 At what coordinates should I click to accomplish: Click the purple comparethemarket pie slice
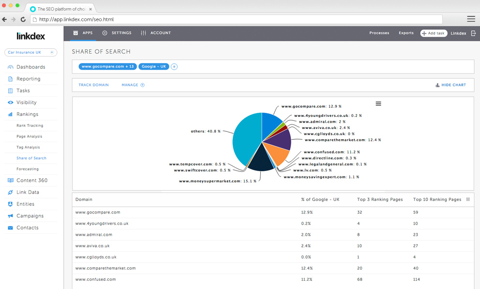click(281, 140)
